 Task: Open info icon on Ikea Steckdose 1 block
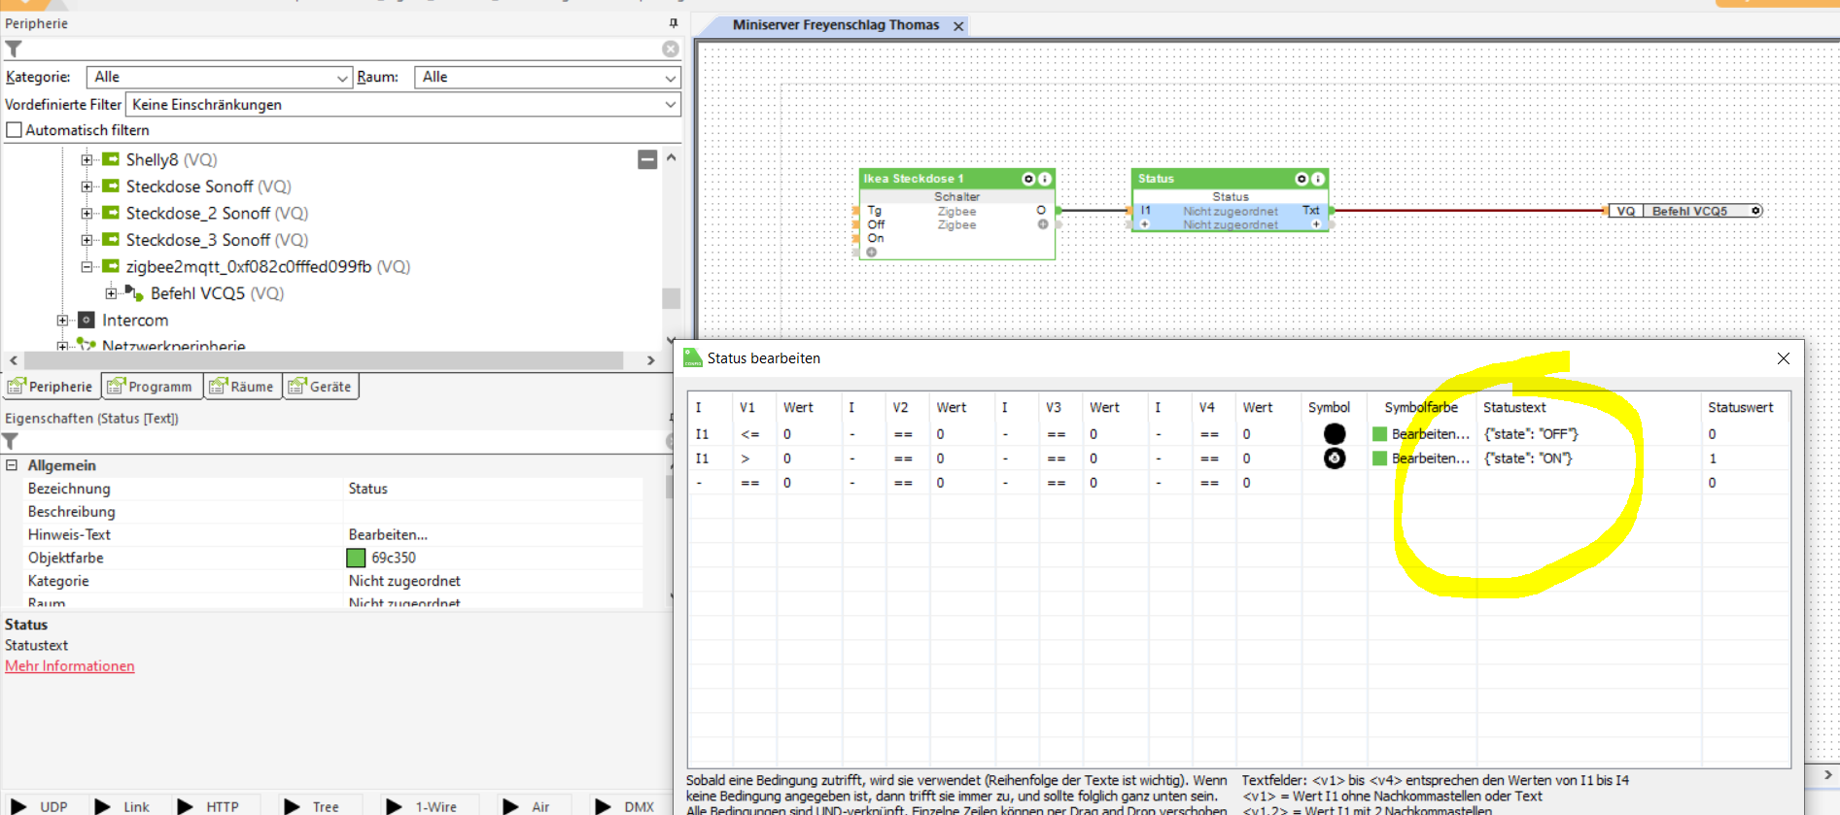pos(1045,179)
